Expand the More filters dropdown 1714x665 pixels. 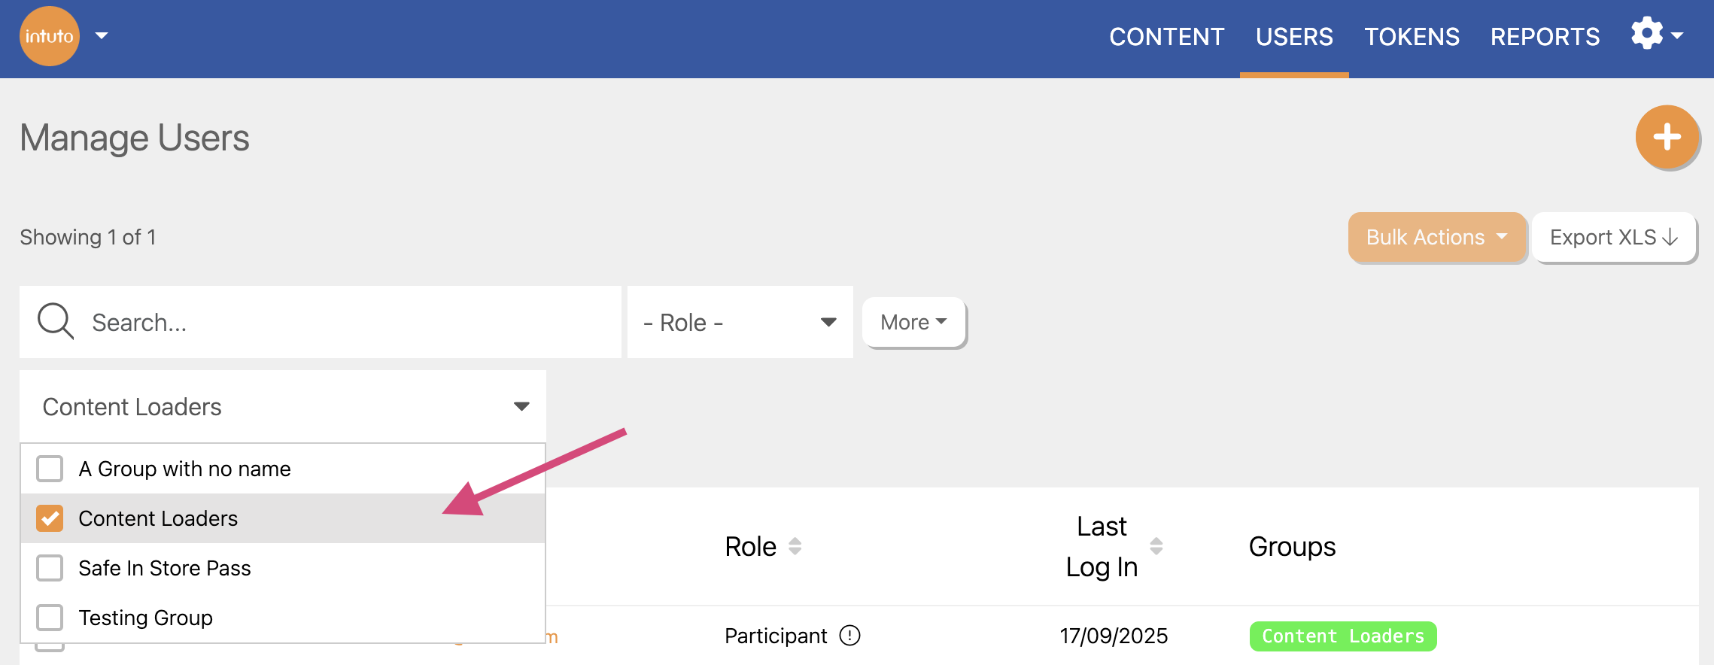913,322
